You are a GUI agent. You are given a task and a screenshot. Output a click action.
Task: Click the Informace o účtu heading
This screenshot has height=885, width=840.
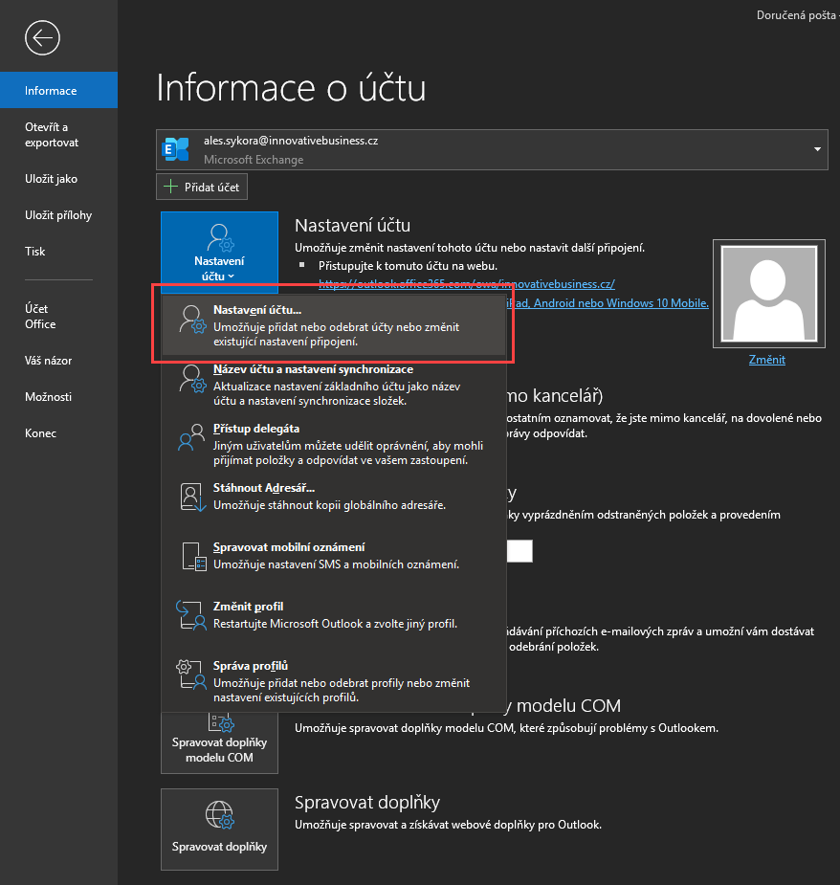click(x=291, y=88)
